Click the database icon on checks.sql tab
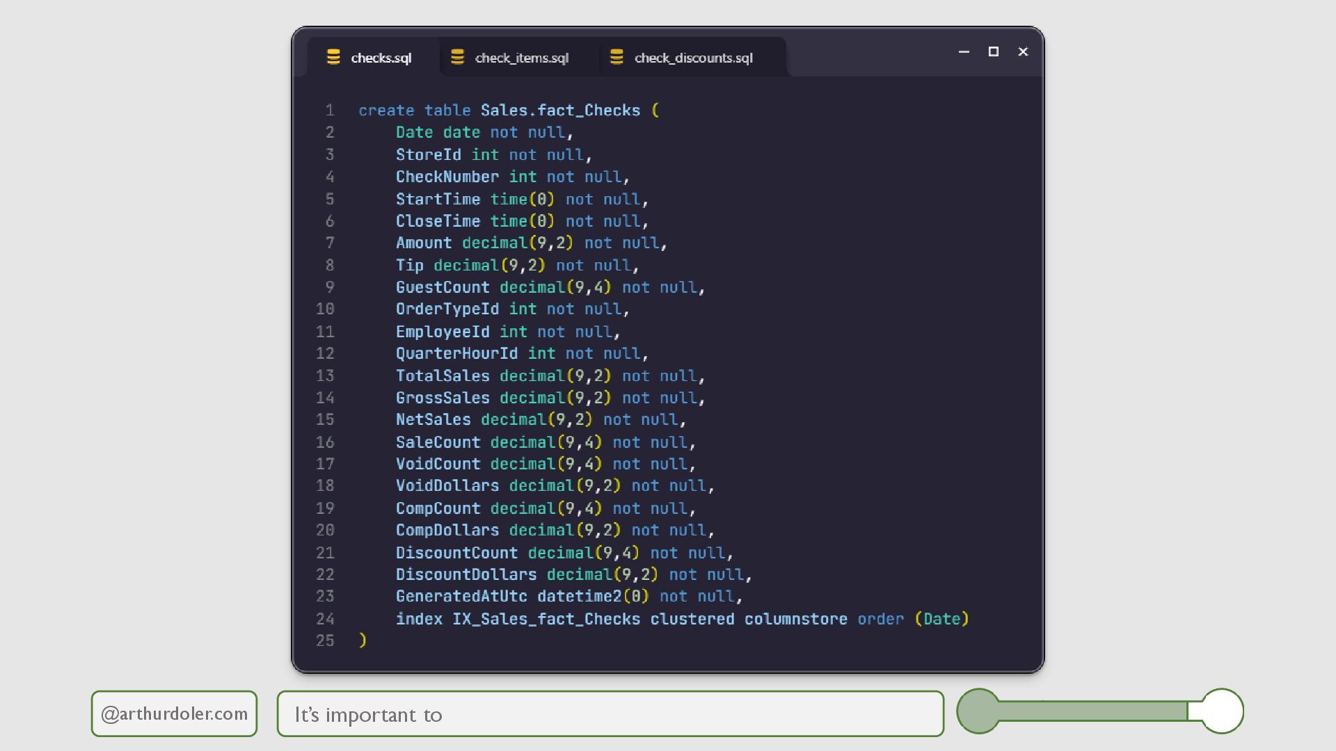 click(333, 57)
